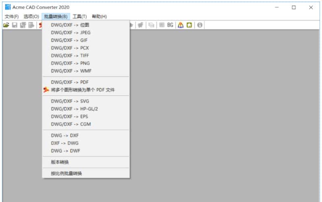Choose DWG/DXF -> WMF conversion

point(86,71)
